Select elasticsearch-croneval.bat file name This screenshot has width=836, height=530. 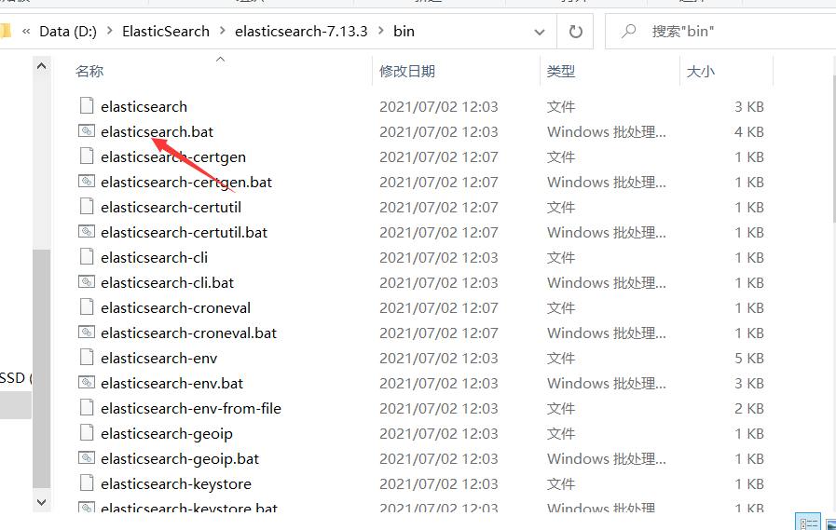click(189, 333)
